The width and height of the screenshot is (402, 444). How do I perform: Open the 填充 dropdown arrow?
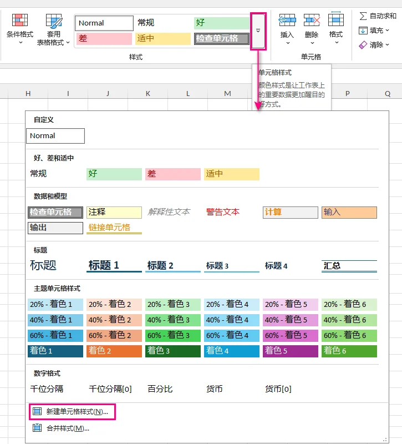[x=387, y=31]
